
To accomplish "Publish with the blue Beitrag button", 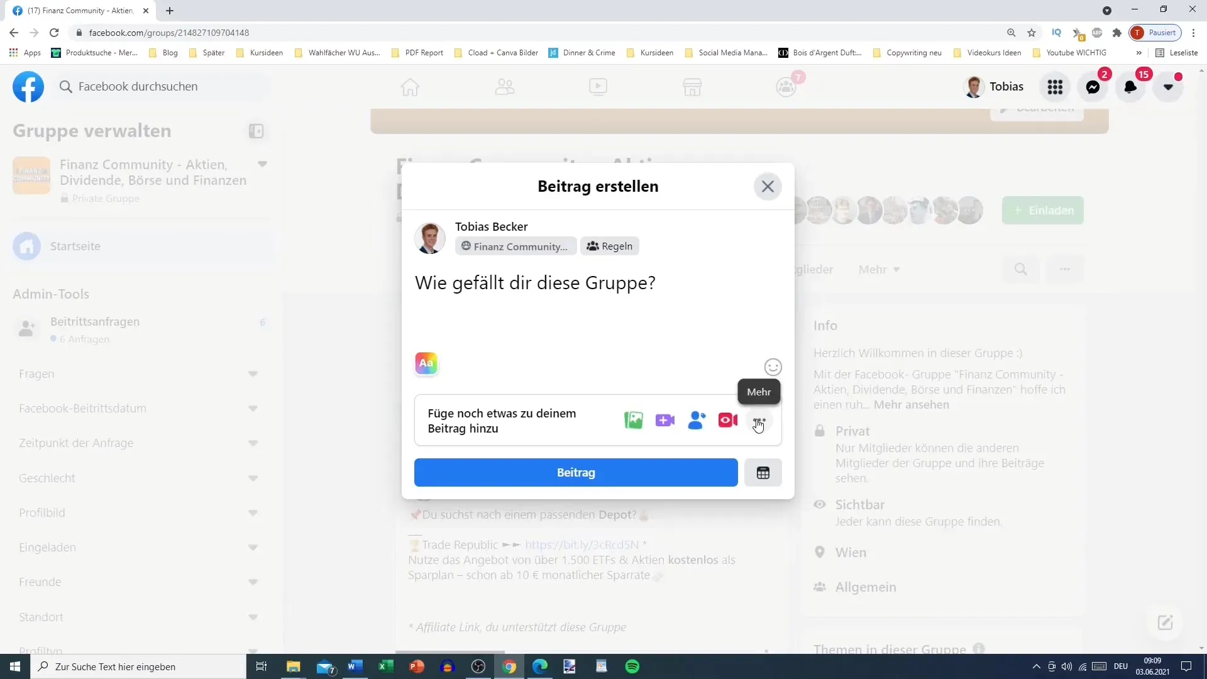I will [576, 473].
